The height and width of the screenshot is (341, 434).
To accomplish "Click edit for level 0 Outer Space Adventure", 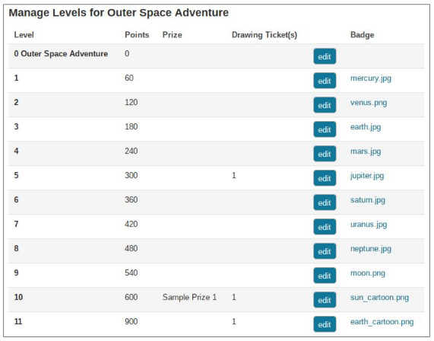I will click(x=325, y=56).
